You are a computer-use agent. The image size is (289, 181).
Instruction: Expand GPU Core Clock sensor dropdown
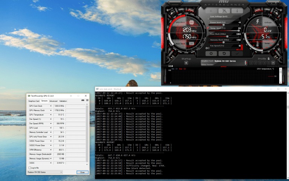(x=51, y=106)
